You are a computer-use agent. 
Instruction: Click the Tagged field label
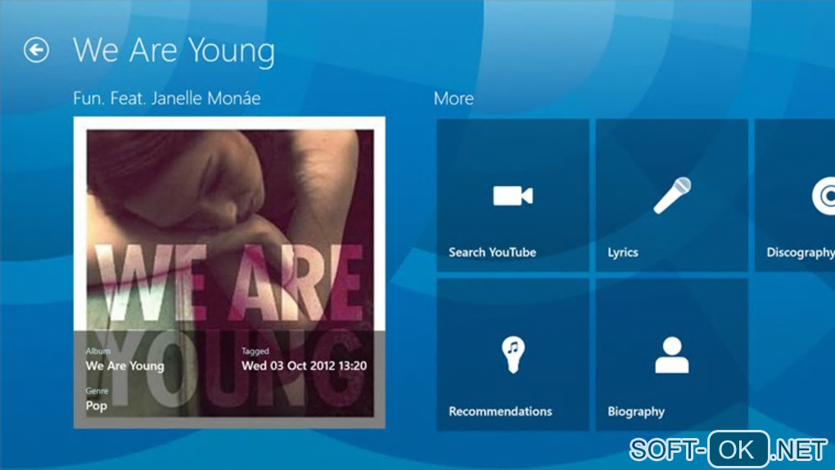(255, 351)
